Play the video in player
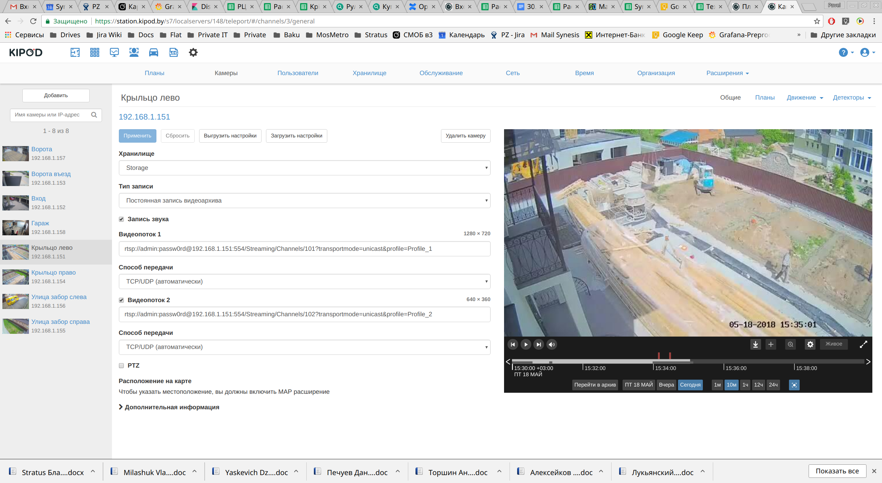Screen dimensions: 882x483 pyautogui.click(x=526, y=344)
